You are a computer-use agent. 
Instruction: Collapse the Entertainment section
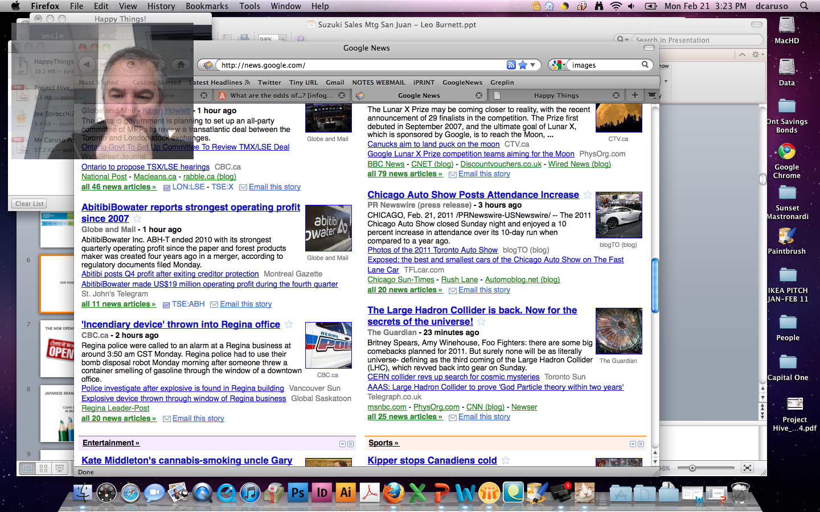[342, 444]
